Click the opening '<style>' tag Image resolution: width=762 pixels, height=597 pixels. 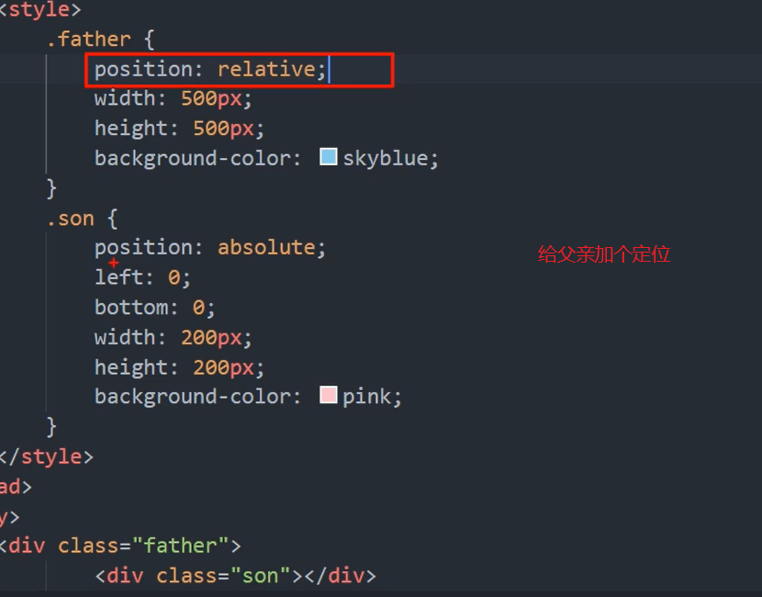(40, 10)
